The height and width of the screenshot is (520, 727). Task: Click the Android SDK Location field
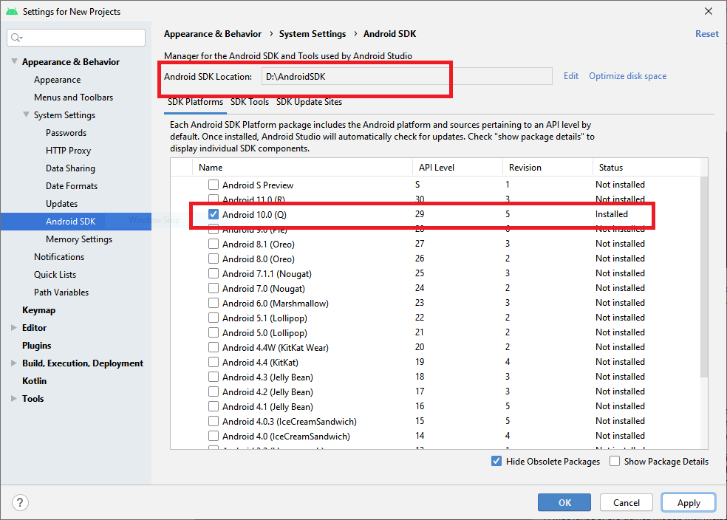[x=406, y=77]
